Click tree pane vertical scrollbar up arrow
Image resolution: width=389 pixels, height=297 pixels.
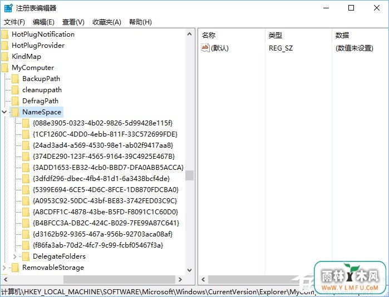point(190,34)
